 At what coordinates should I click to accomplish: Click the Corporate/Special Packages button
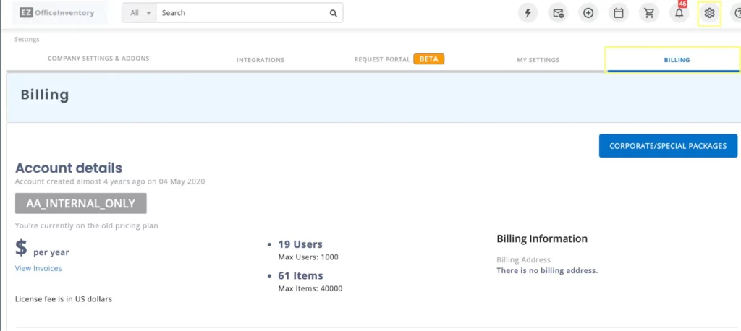[668, 146]
